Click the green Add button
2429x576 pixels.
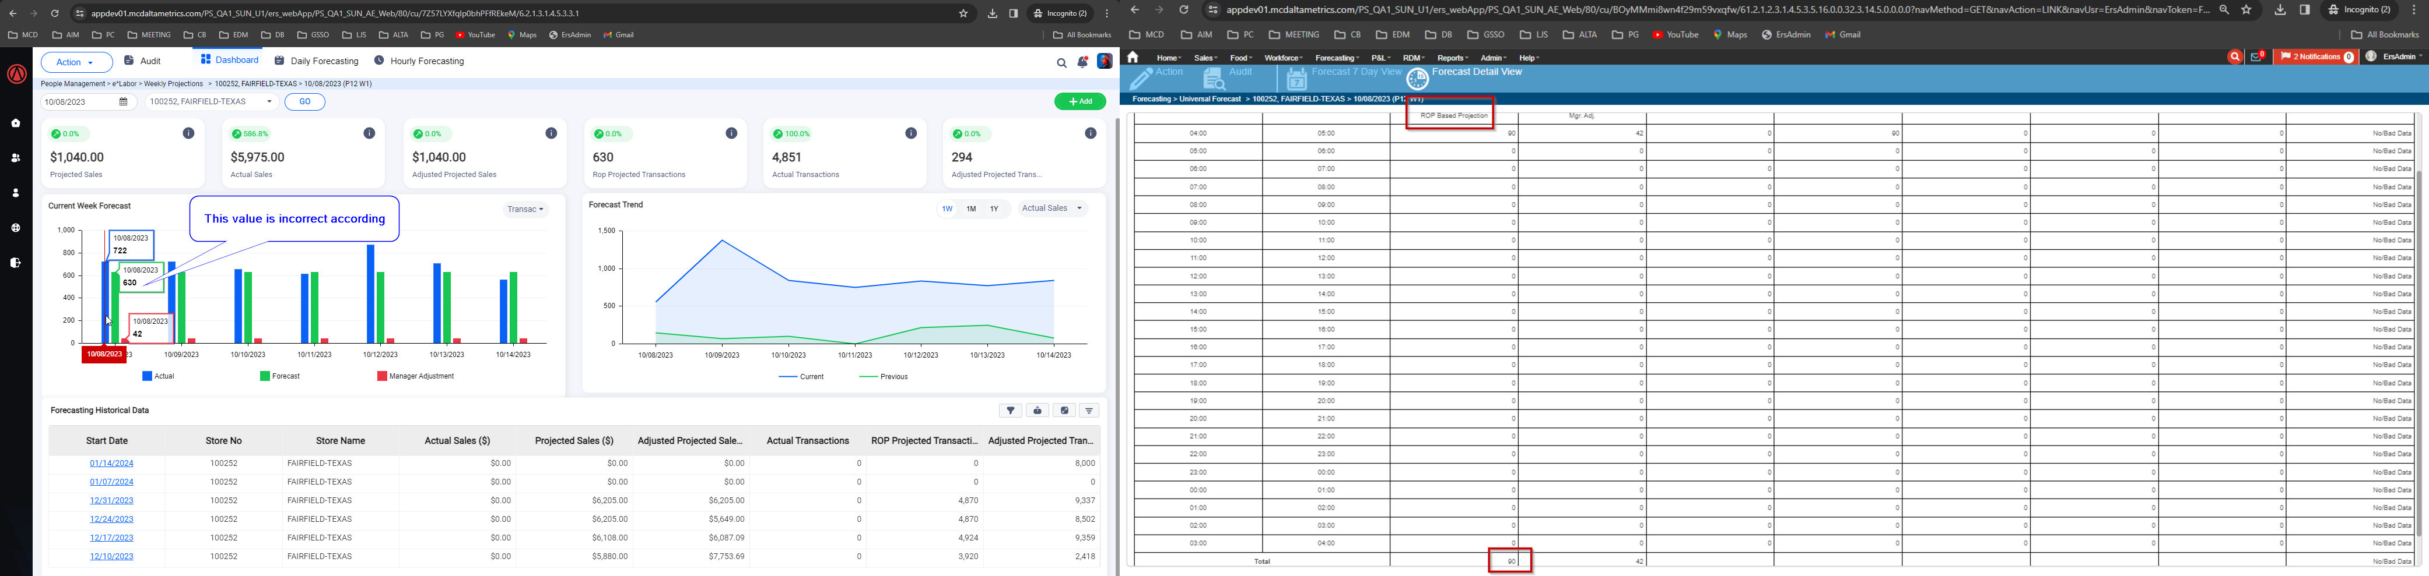[1079, 102]
